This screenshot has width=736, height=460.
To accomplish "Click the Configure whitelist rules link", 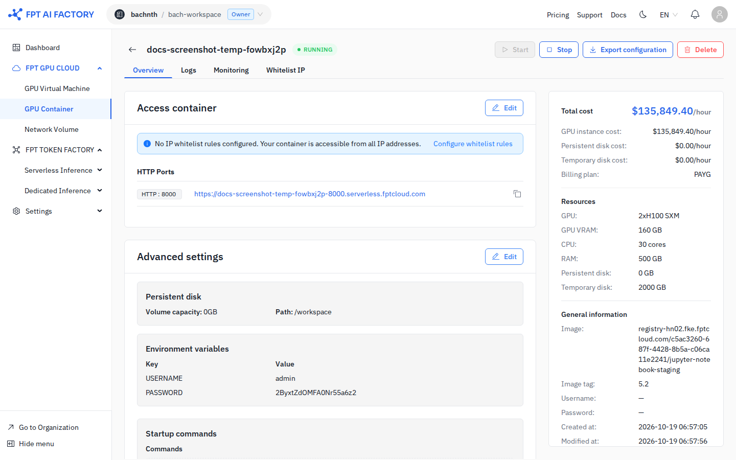I will [473, 144].
